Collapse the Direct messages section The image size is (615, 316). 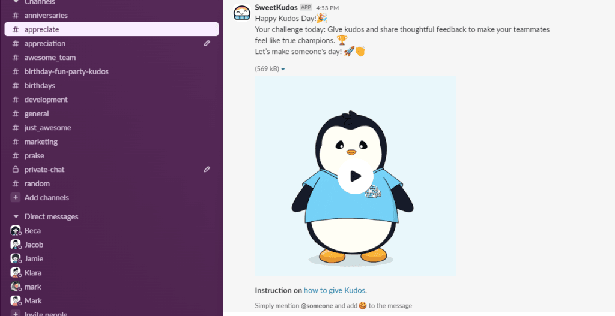[x=16, y=217]
